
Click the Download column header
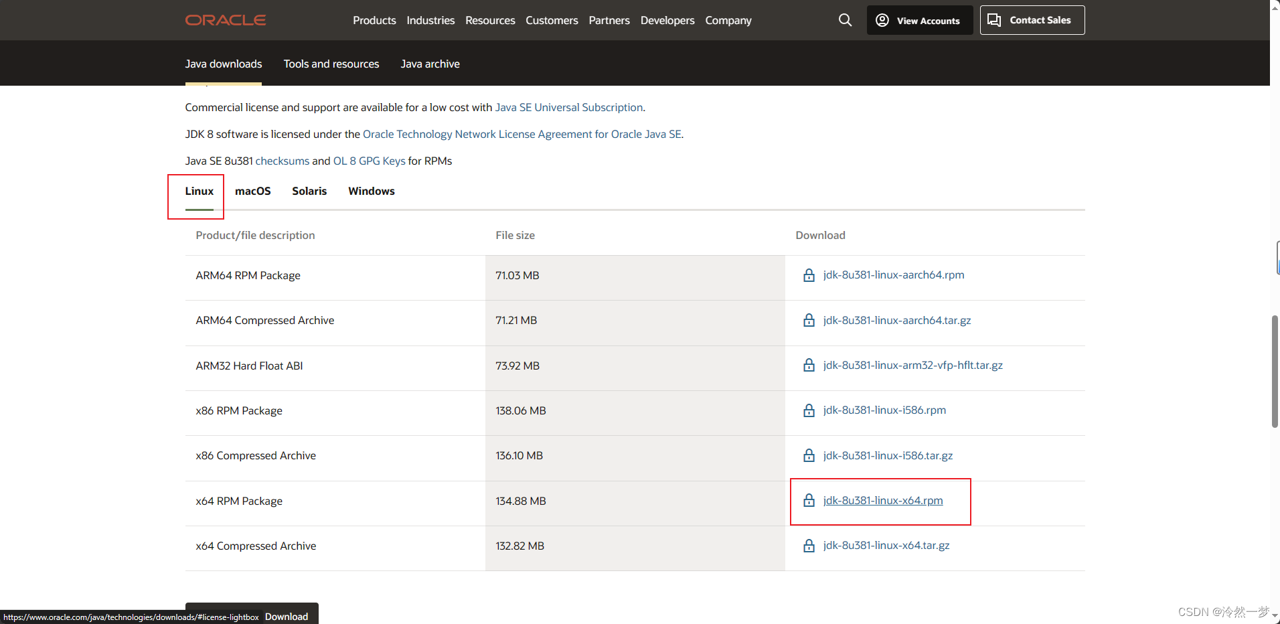[x=820, y=235]
